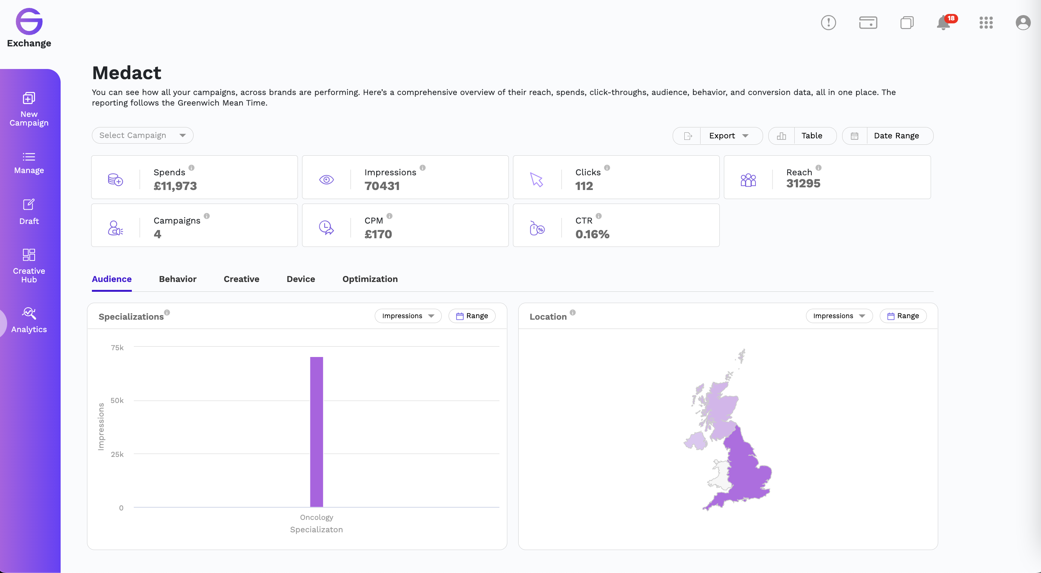Image resolution: width=1041 pixels, height=573 pixels.
Task: Open the user profile avatar icon
Action: (x=1023, y=23)
